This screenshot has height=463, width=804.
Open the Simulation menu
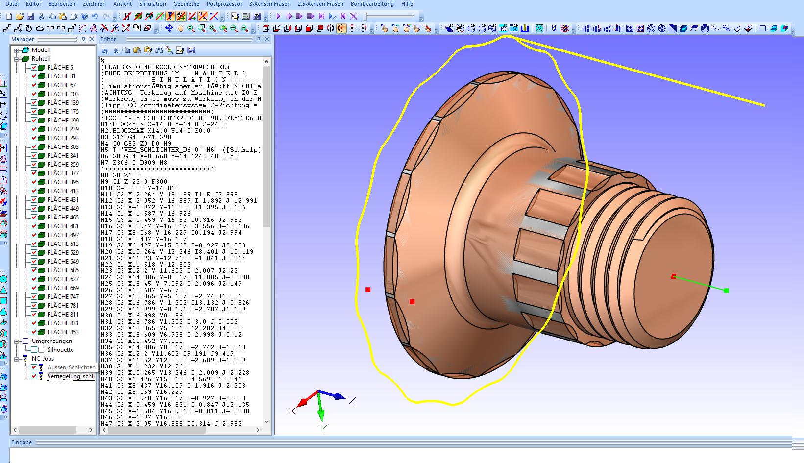(x=152, y=4)
